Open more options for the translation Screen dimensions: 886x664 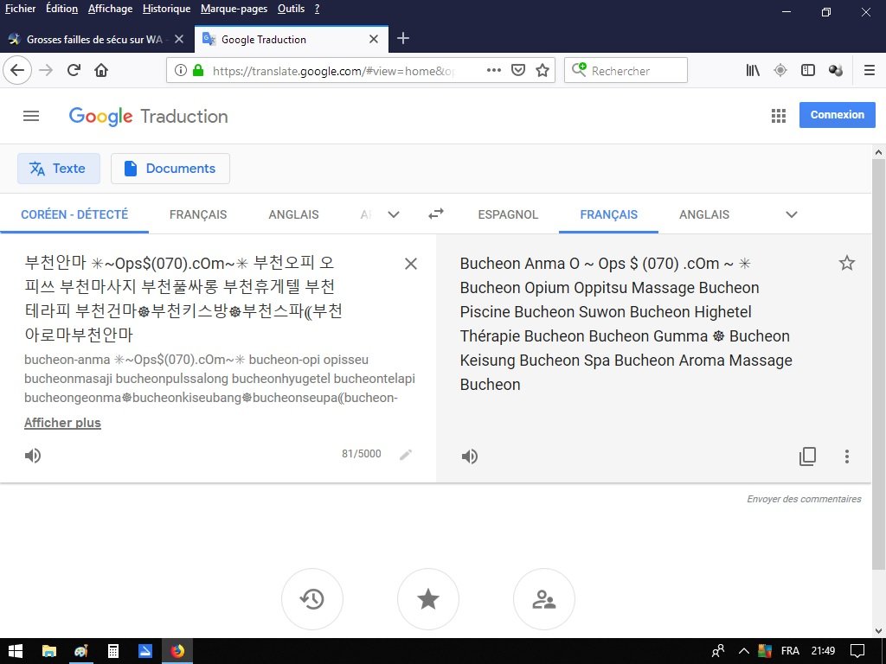click(846, 456)
